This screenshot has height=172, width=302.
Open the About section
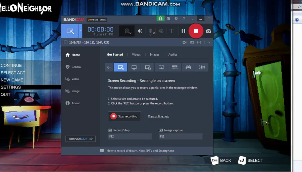tap(72, 103)
